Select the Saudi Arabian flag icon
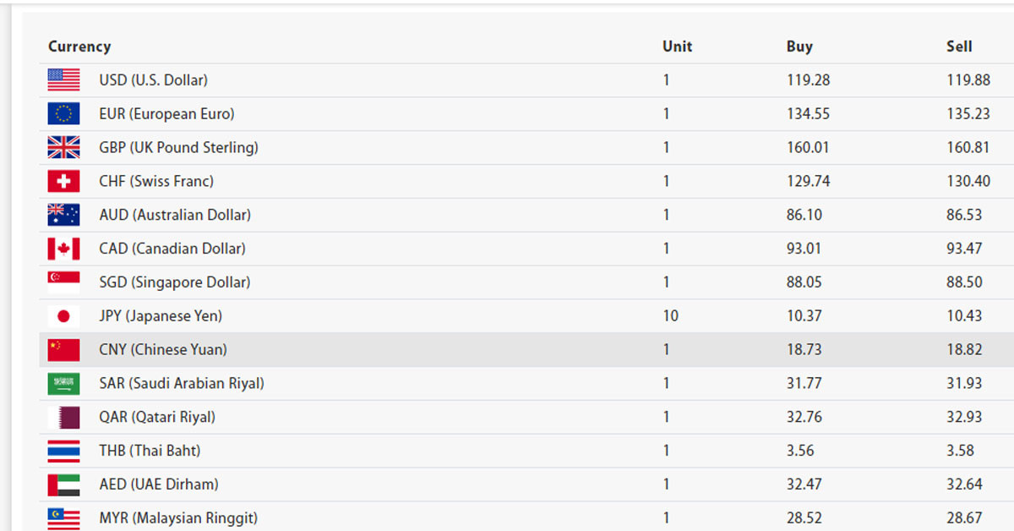This screenshot has width=1014, height=531. (63, 384)
